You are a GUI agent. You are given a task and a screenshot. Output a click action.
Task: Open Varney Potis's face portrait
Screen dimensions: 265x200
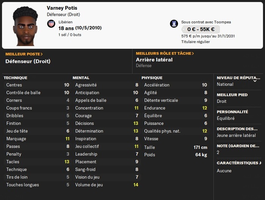(x=25, y=26)
